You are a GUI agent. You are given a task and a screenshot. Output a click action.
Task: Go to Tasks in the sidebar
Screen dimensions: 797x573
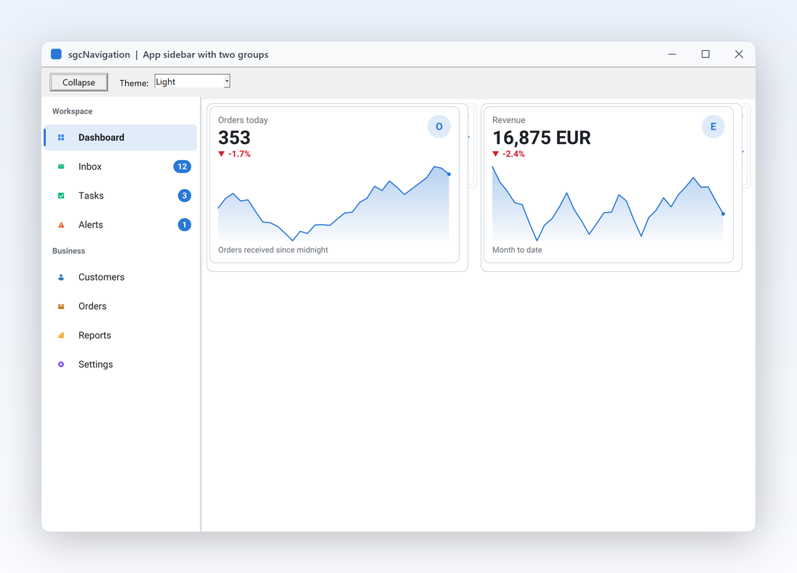click(121, 195)
